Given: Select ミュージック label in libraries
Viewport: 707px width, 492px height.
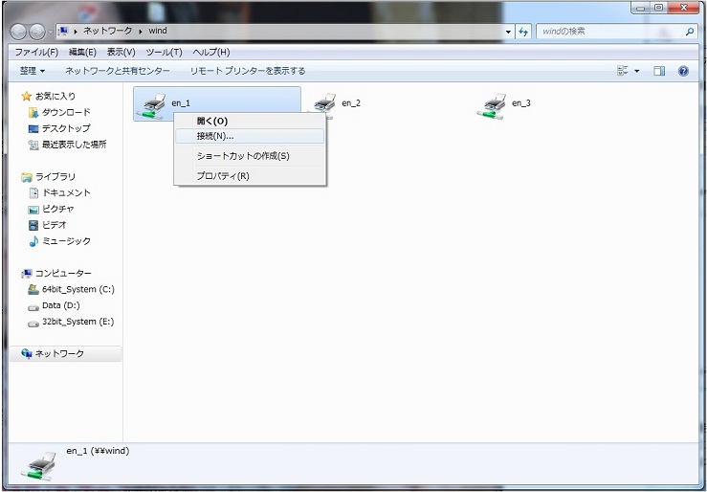Looking at the screenshot, I should pos(66,241).
